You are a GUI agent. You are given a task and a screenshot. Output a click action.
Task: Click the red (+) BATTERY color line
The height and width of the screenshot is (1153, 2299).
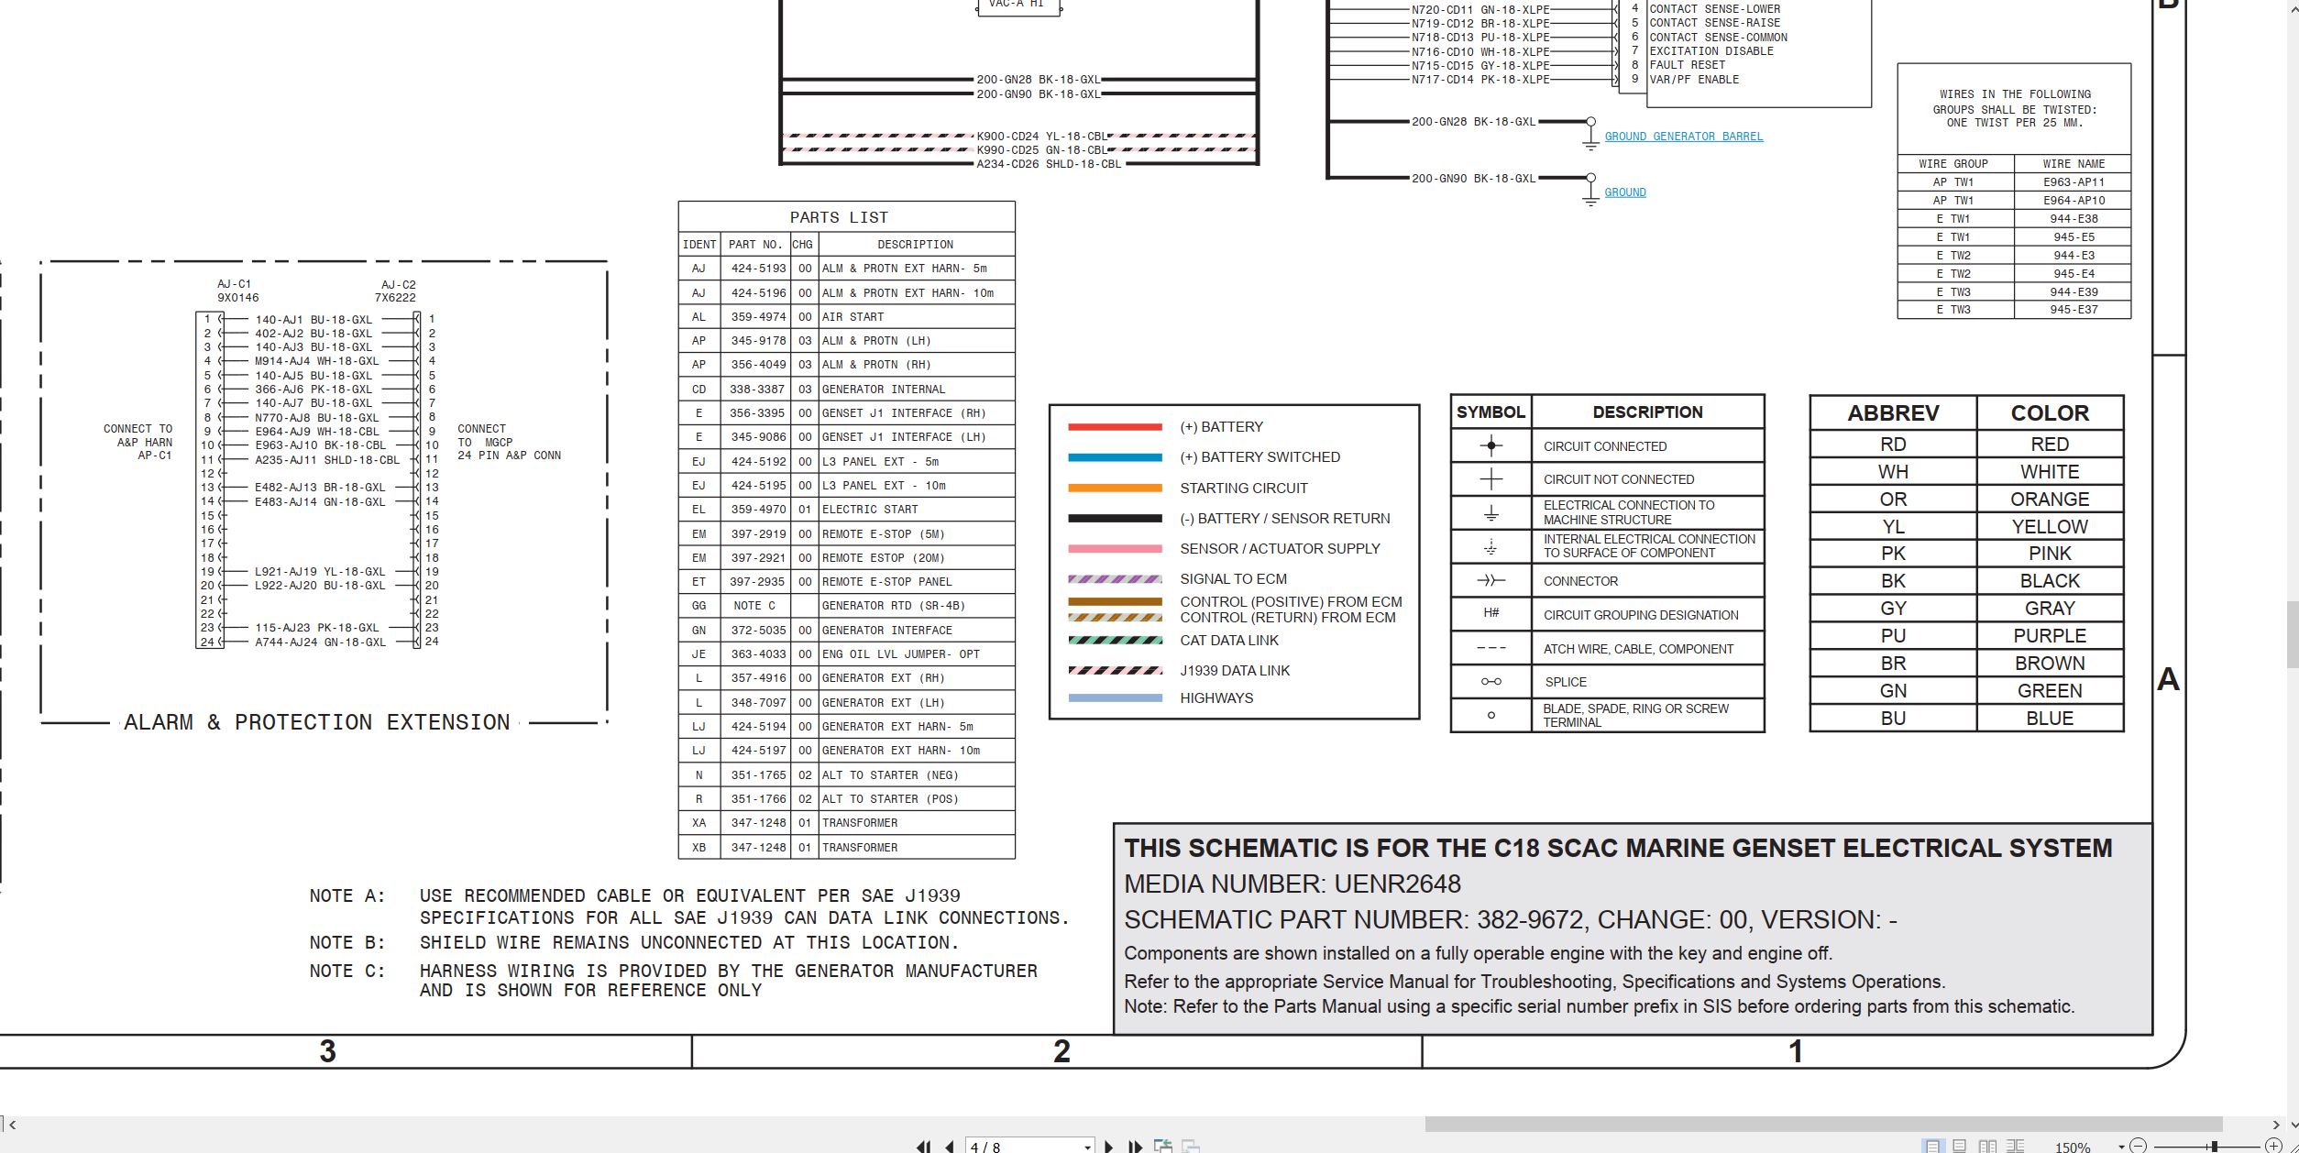pyautogui.click(x=1115, y=427)
